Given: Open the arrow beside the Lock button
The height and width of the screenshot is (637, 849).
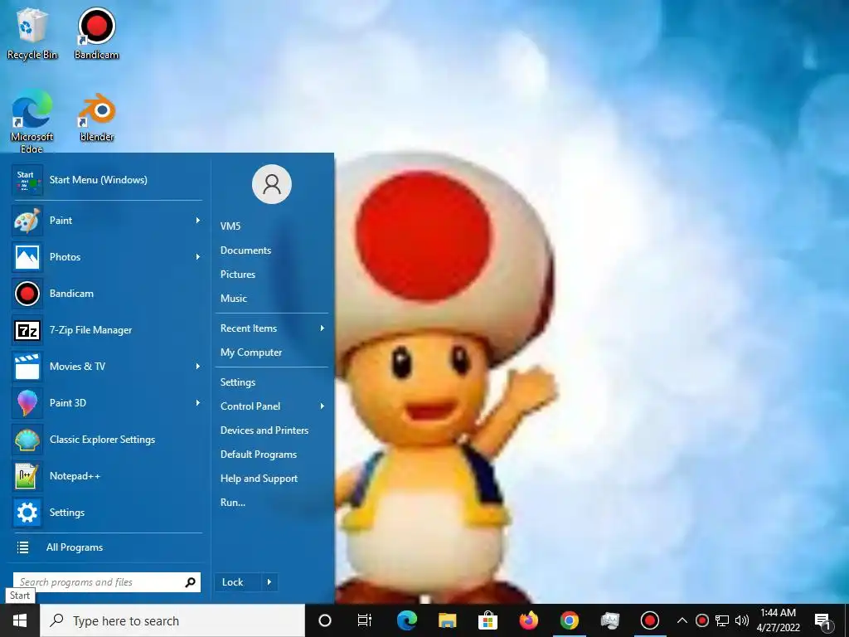Looking at the screenshot, I should coord(269,582).
